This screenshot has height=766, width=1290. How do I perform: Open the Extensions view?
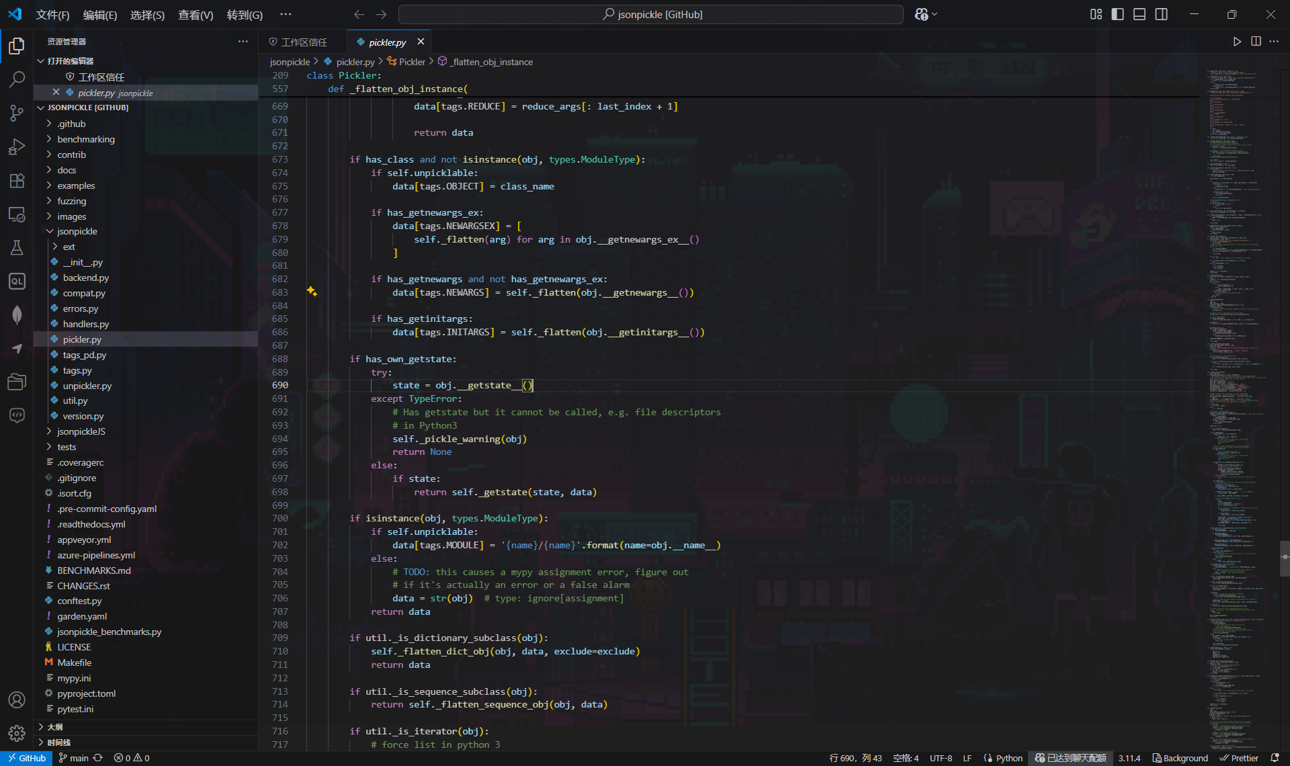pos(17,181)
